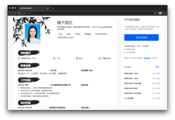Click the salary icon beside 面议
This screenshot has height=120, width=175.
77,58
